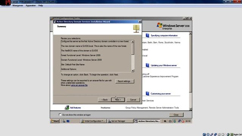Click the wizard title bar icon
Image resolution: width=242 pixels, height=136 pixels.
coord(55,22)
